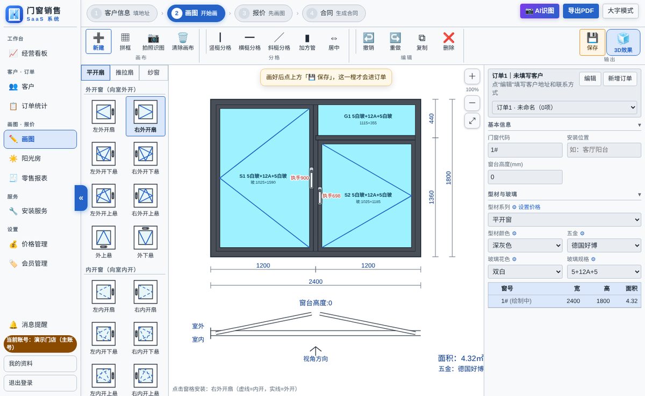
Task: Select 左内开扇 window type
Action: (x=103, y=296)
